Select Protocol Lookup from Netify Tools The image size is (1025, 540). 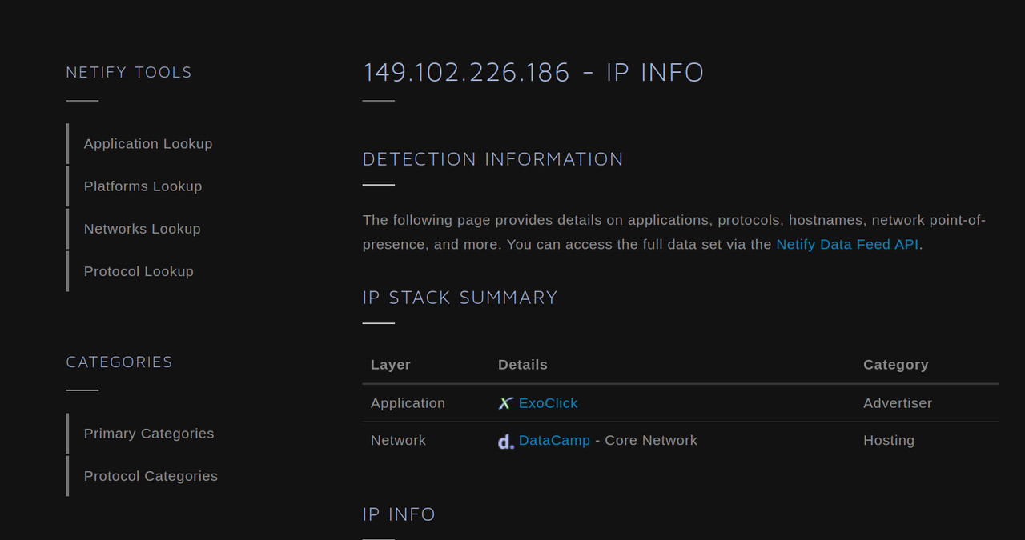click(139, 271)
